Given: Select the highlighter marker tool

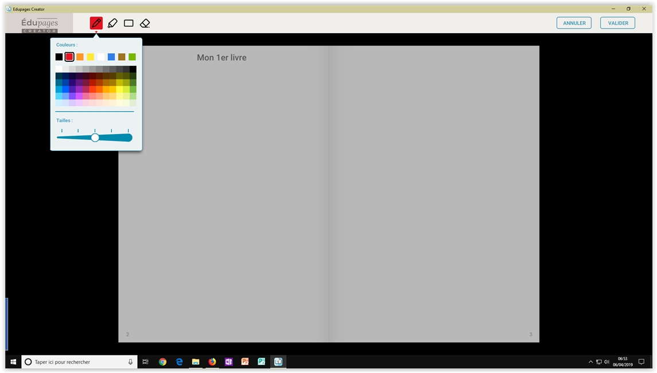Looking at the screenshot, I should 112,23.
